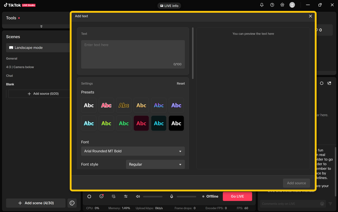This screenshot has height=212, width=338.
Task: Choose the red outlined Abc preset
Action: (106, 105)
